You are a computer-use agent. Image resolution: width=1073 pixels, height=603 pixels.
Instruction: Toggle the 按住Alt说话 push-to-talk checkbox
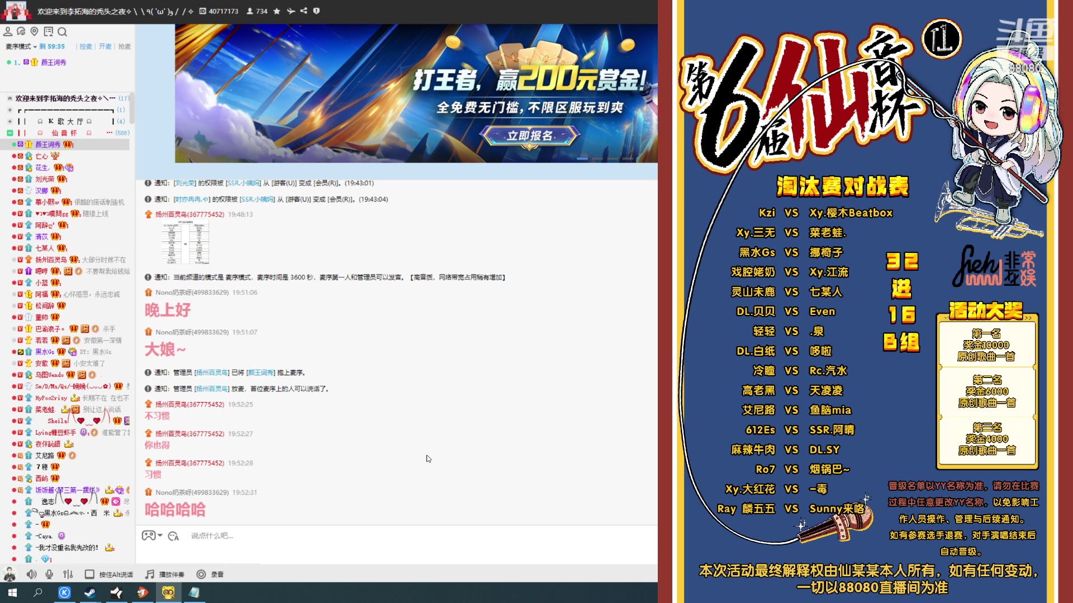(x=89, y=574)
